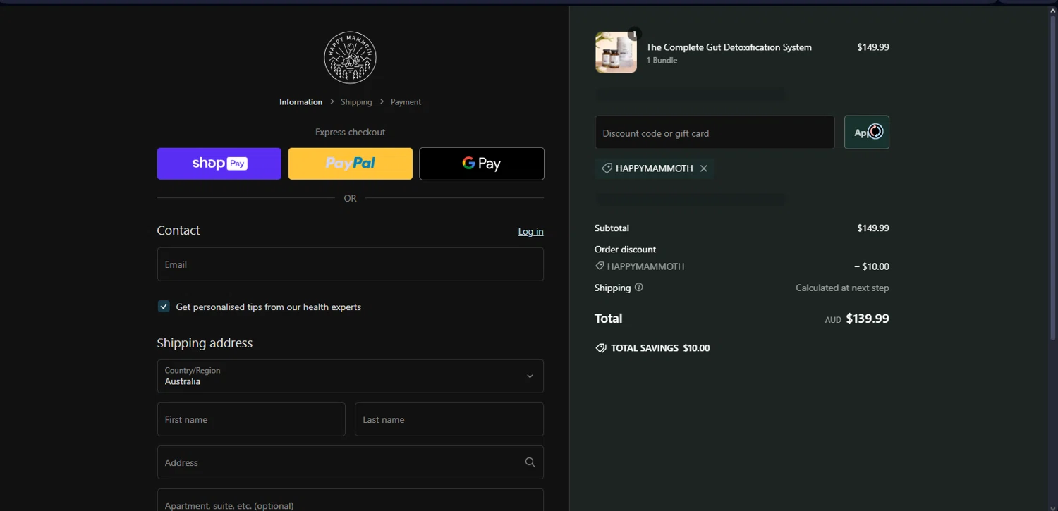The height and width of the screenshot is (511, 1058).
Task: Click the address search magnifier icon
Action: tap(530, 462)
